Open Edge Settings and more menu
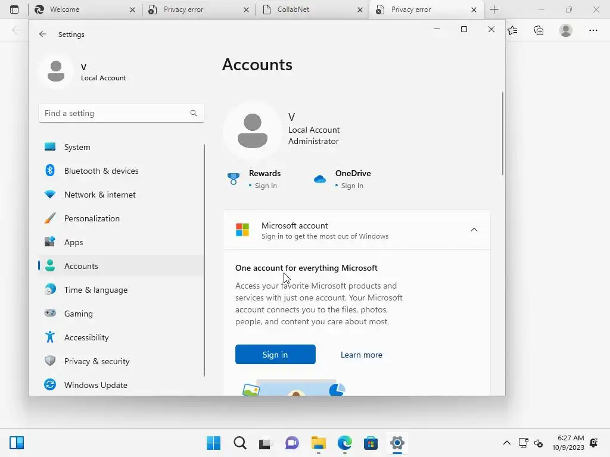 pos(593,30)
